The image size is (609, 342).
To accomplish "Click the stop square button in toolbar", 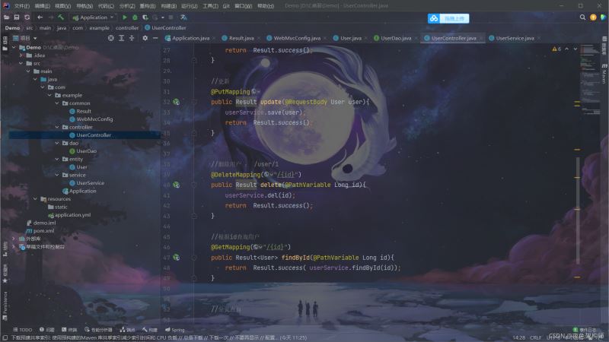I will (171, 17).
